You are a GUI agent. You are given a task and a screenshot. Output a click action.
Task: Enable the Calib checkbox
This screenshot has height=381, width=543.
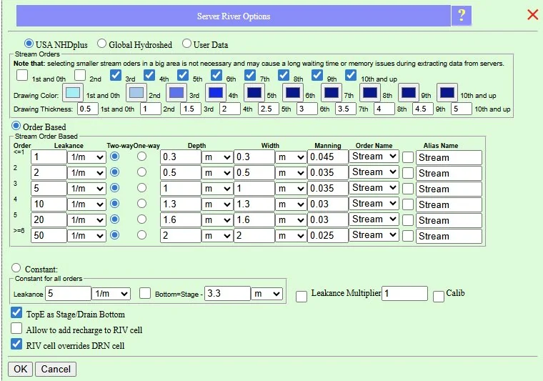tap(439, 296)
